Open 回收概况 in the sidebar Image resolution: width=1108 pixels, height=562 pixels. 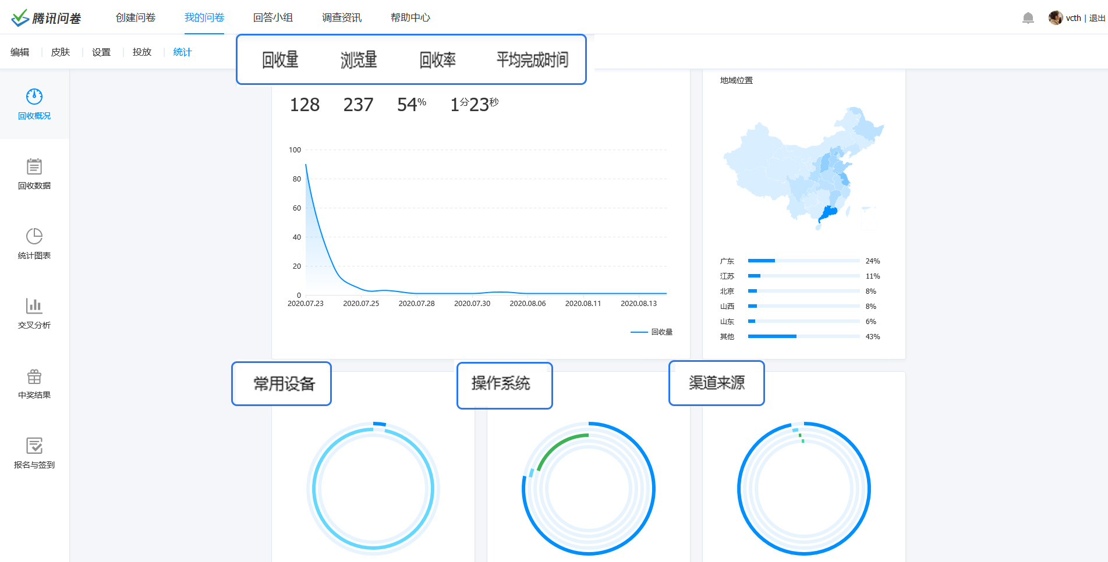click(x=34, y=105)
